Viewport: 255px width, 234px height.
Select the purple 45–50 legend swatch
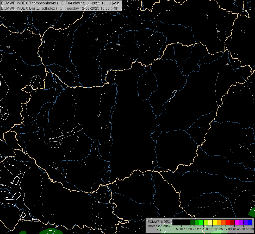coord(241,222)
